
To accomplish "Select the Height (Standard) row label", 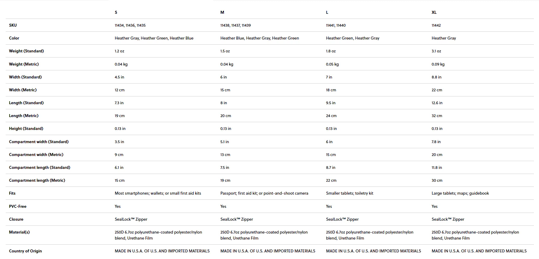I will [26, 128].
